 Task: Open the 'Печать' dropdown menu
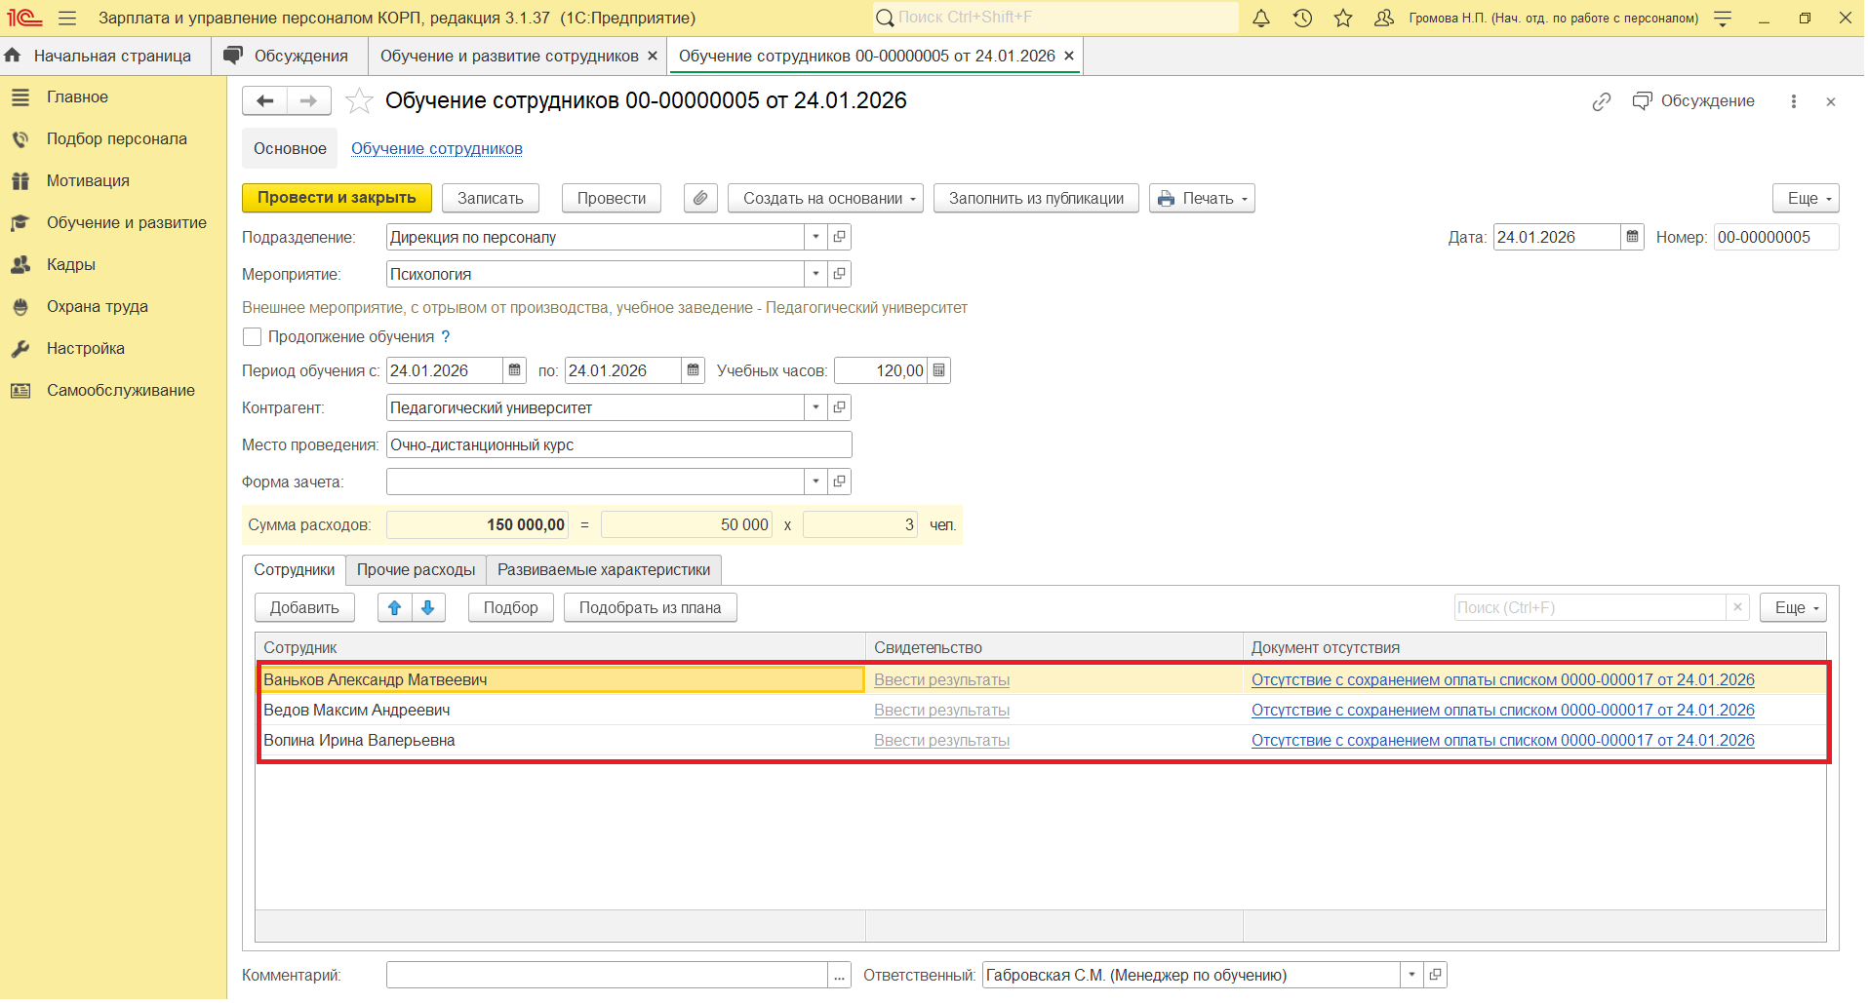click(x=1202, y=199)
